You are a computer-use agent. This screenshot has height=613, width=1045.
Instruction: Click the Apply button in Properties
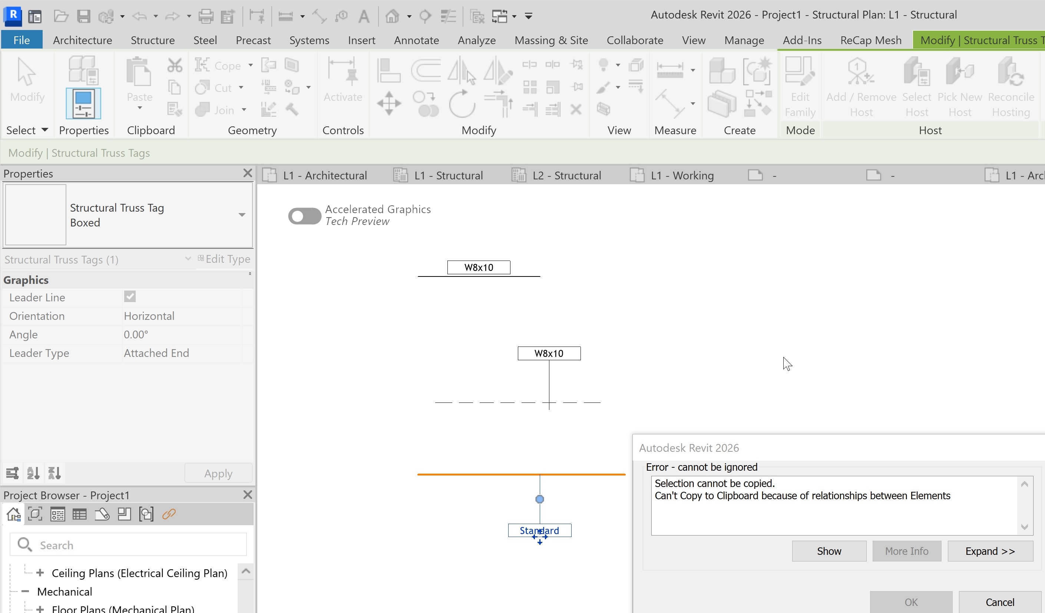pyautogui.click(x=218, y=473)
